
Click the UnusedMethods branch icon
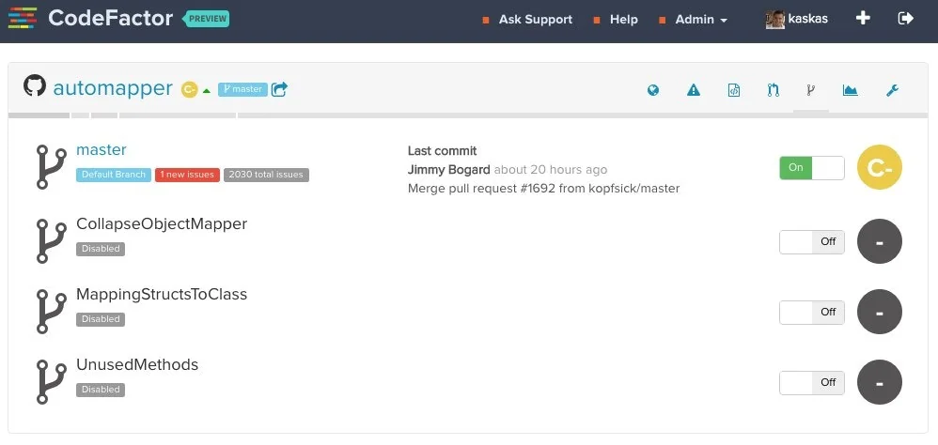click(x=51, y=382)
